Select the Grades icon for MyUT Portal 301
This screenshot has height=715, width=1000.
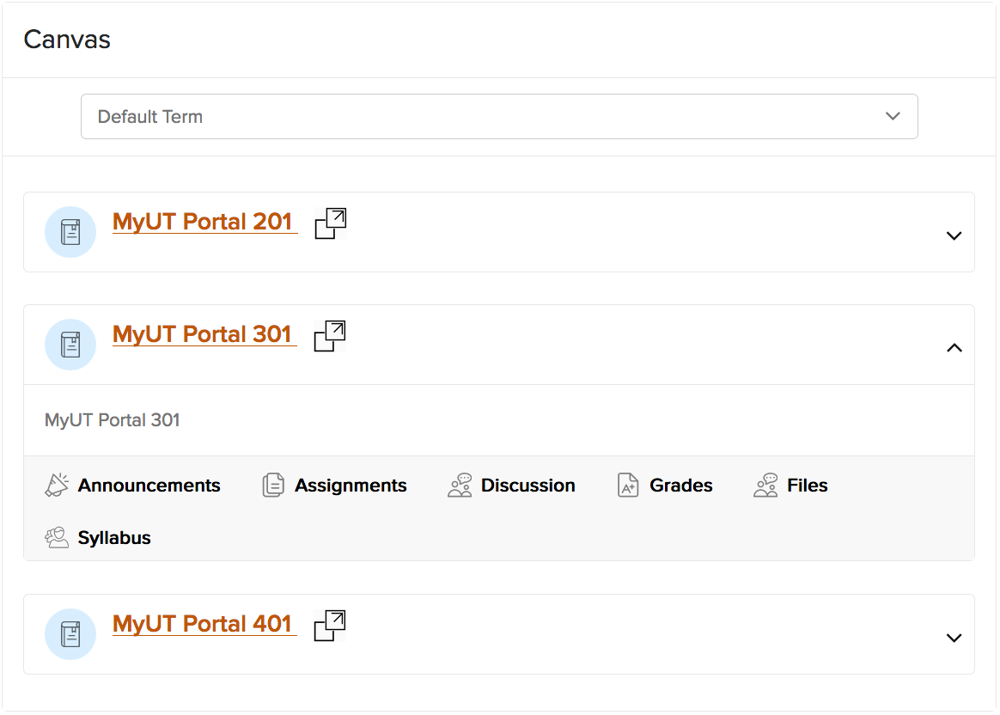click(x=628, y=484)
